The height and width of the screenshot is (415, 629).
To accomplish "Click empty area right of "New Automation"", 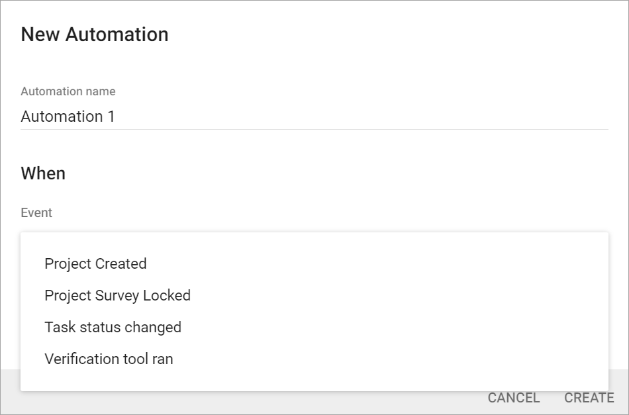I will (397, 34).
